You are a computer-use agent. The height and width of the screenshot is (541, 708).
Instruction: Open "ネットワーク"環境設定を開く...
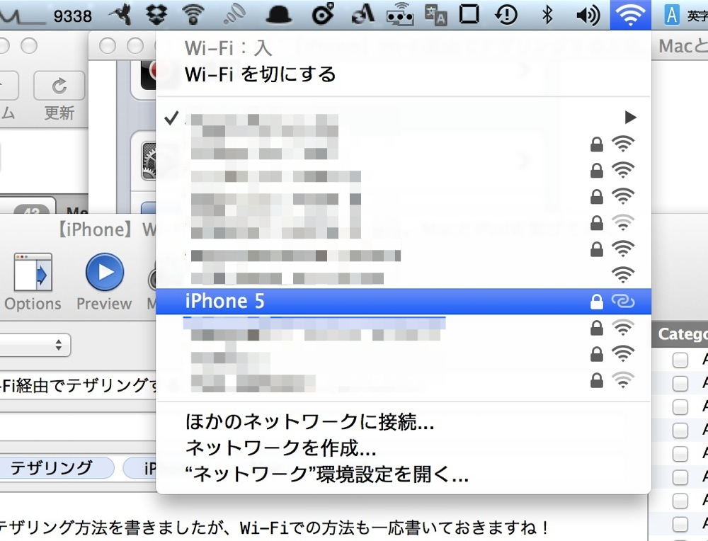click(326, 474)
